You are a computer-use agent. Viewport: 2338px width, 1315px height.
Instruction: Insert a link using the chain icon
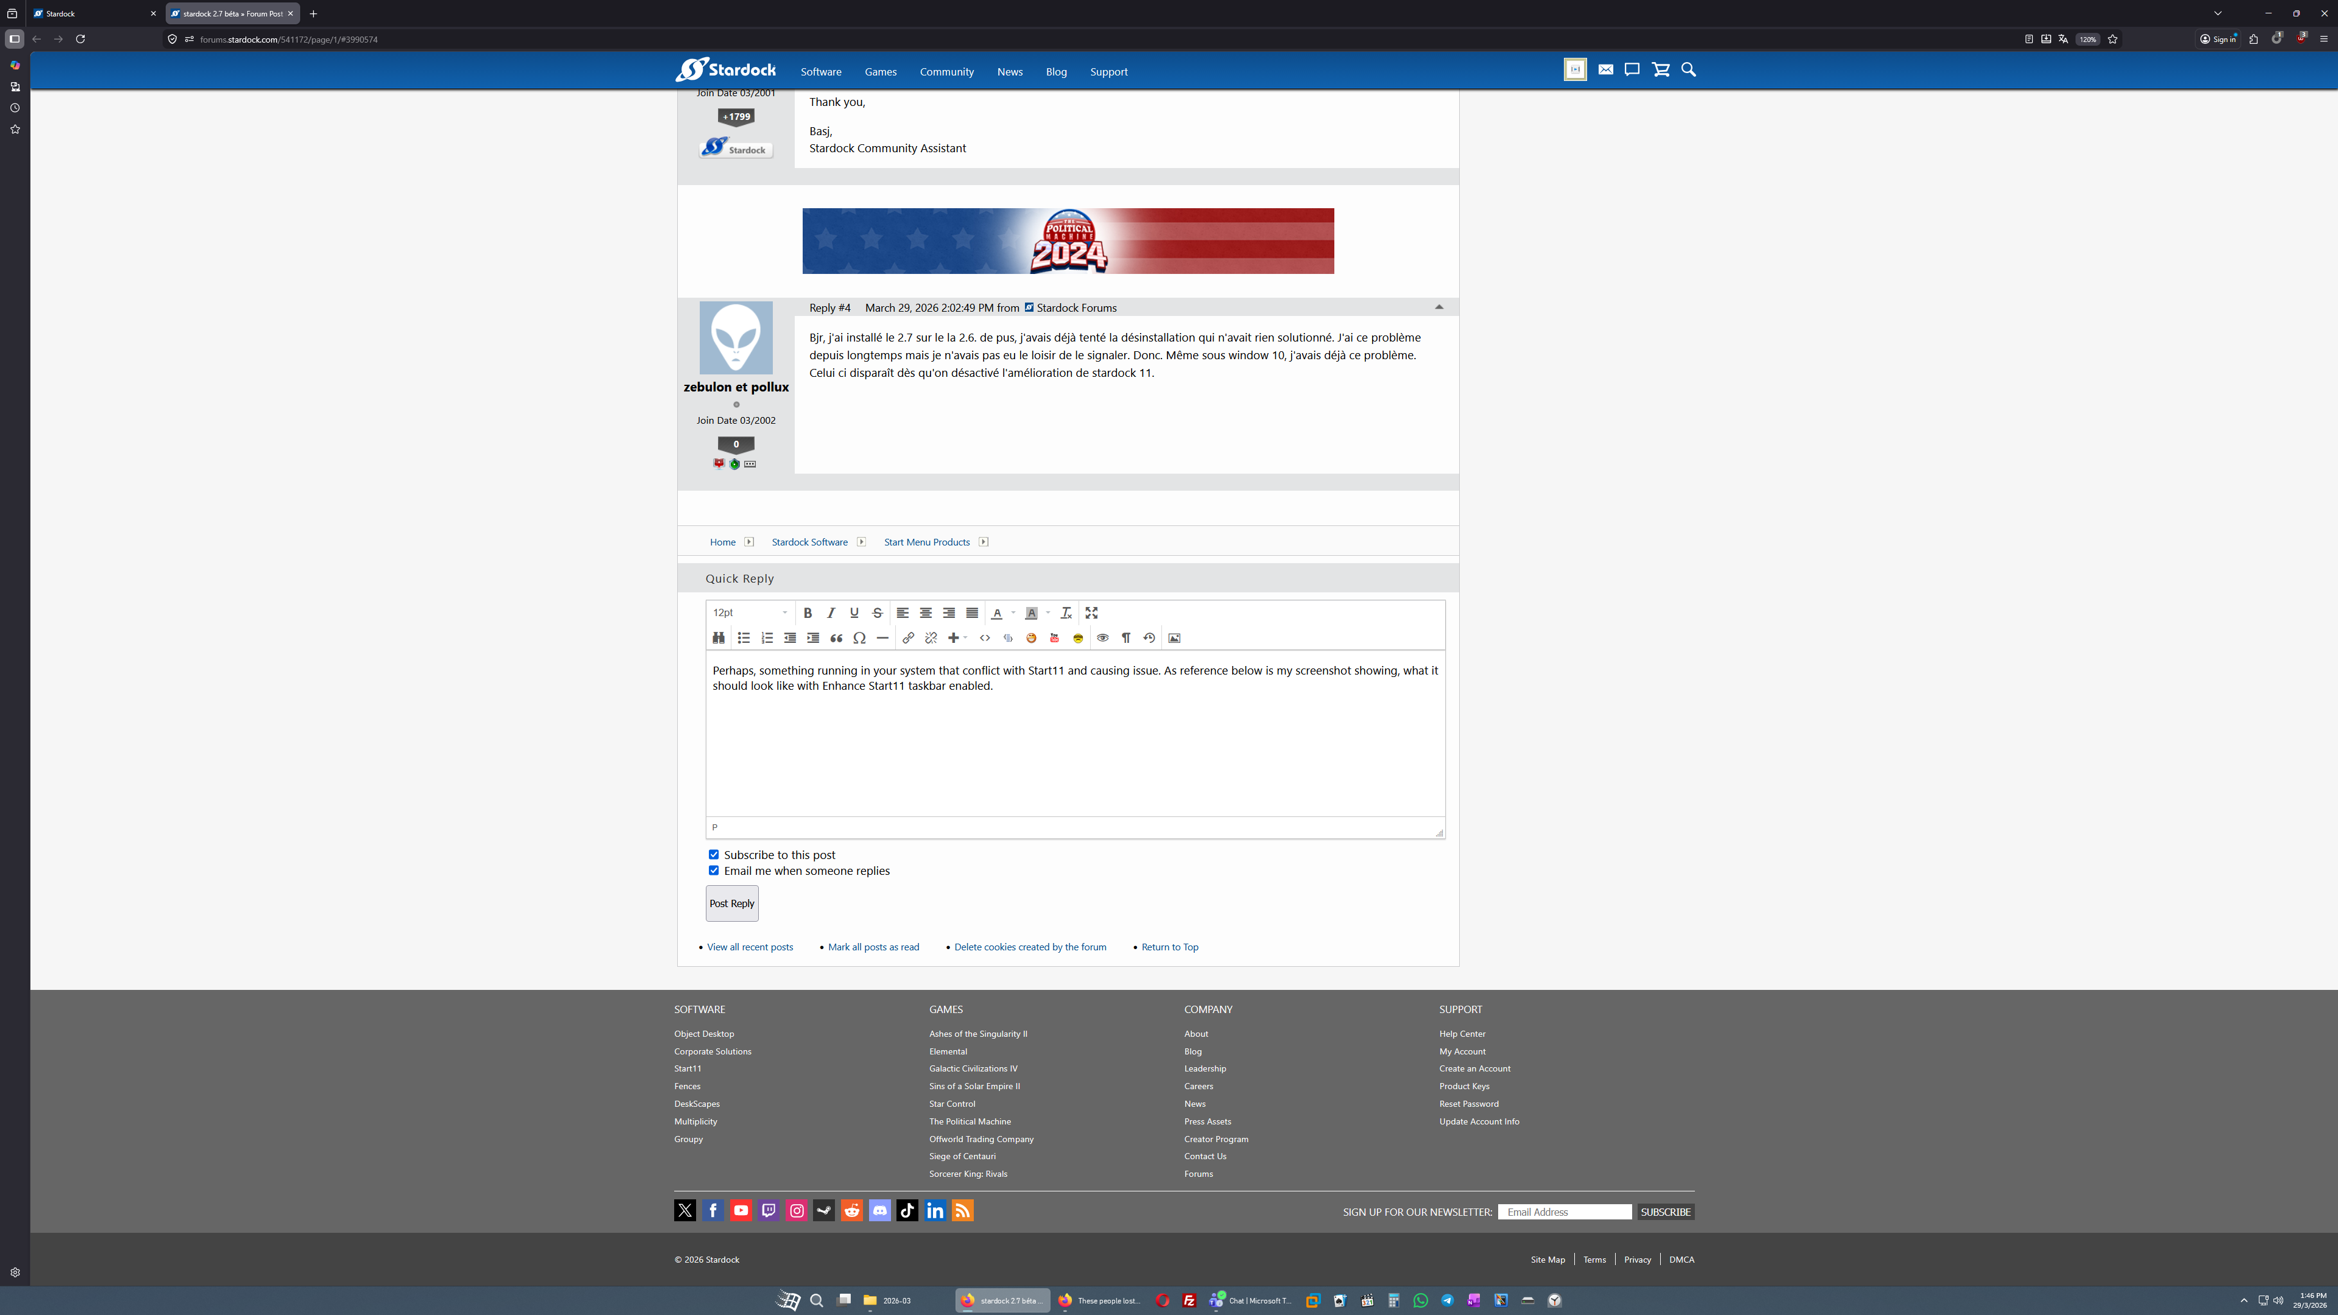click(x=907, y=638)
